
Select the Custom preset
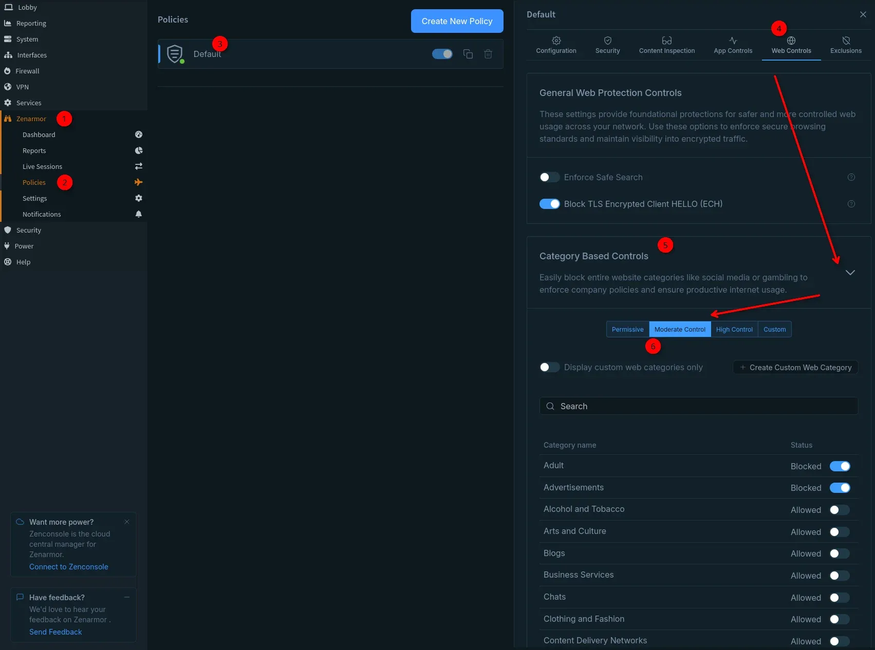(x=774, y=329)
